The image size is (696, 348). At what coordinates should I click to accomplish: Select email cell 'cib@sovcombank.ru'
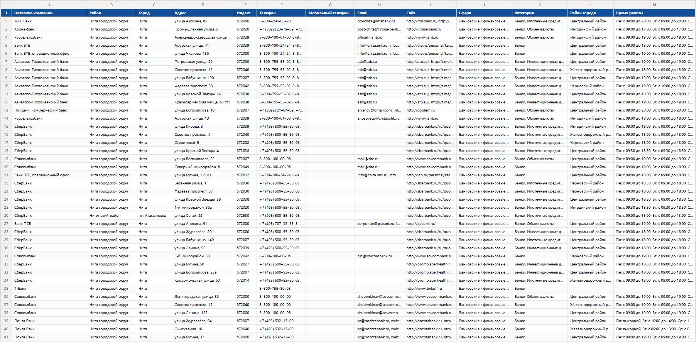pos(379,256)
